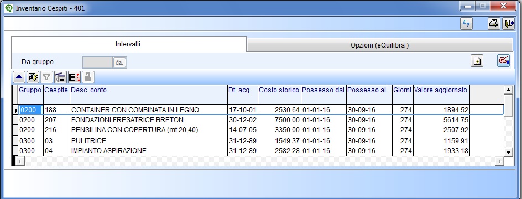Click acquisition date 17-10-01
This screenshot has width=522, height=199.
(x=243, y=110)
